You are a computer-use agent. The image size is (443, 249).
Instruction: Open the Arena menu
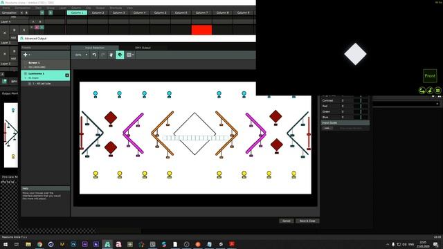coord(6,8)
